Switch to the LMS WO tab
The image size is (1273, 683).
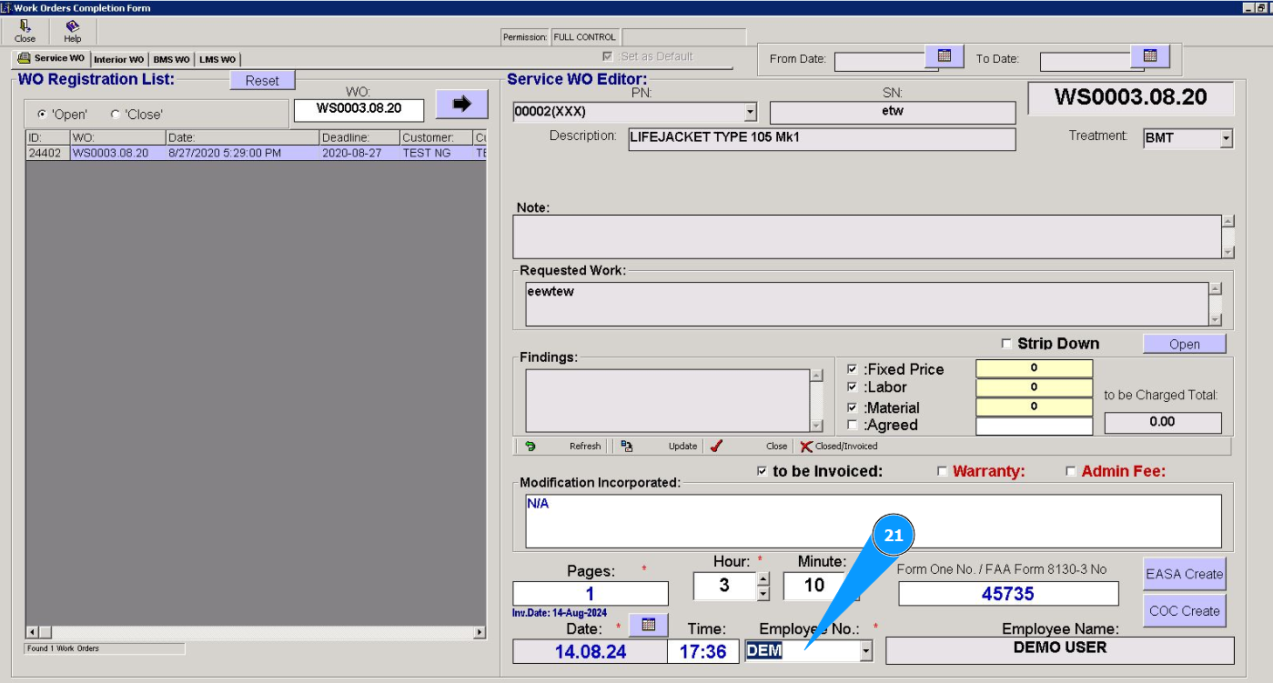[x=217, y=60]
